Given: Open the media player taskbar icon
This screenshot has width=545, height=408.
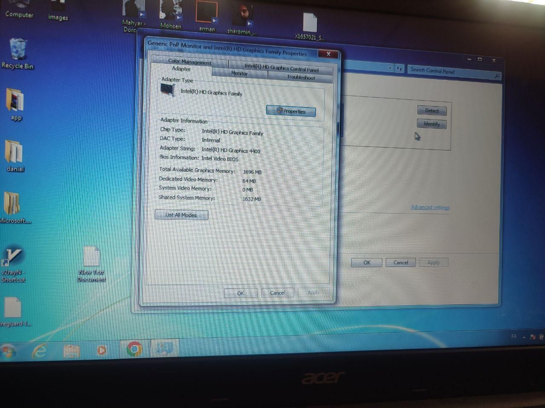Looking at the screenshot, I should point(101,350).
